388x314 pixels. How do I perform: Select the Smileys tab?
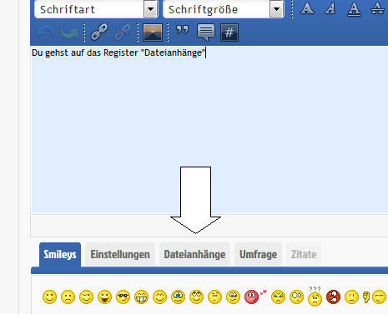coord(60,254)
